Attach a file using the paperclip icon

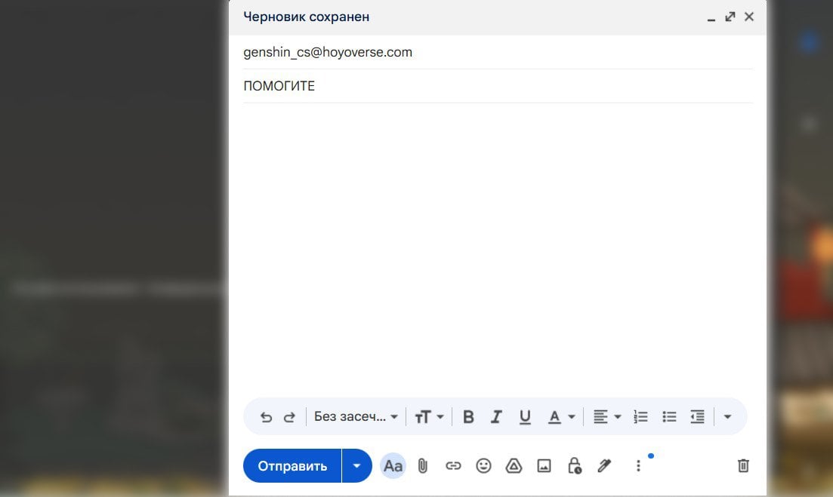[x=423, y=465]
